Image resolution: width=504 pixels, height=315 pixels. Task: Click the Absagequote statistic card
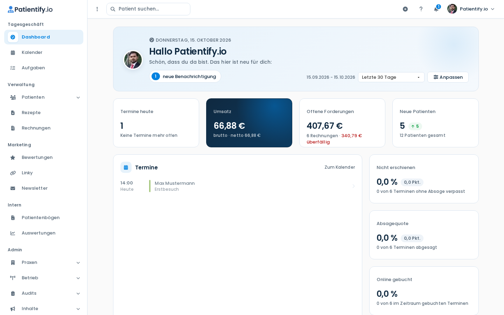(x=424, y=235)
